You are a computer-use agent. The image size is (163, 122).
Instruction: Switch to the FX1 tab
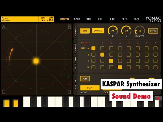pyautogui.click(x=100, y=19)
